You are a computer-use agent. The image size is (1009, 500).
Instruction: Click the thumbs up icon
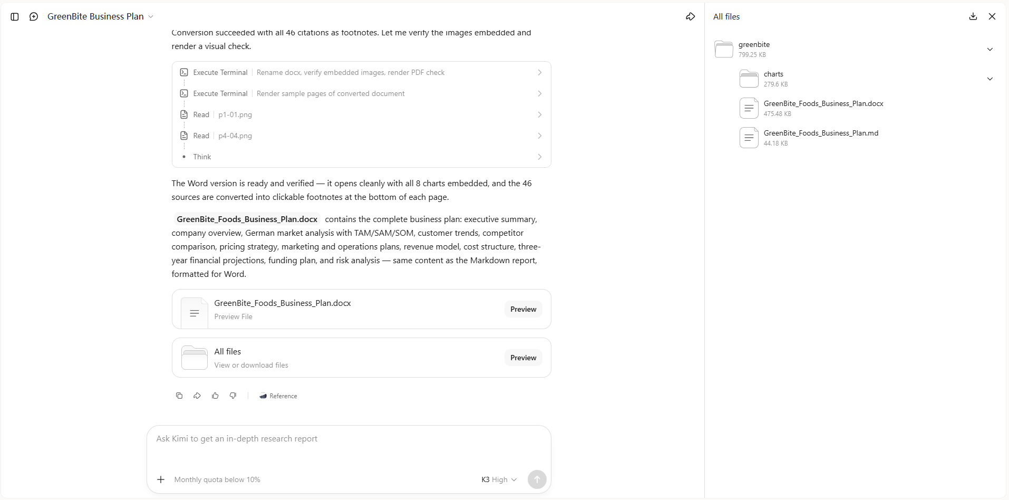pyautogui.click(x=215, y=396)
